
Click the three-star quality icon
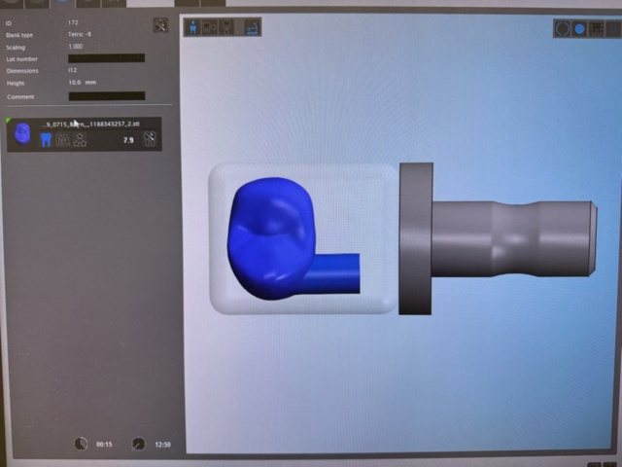pos(80,140)
